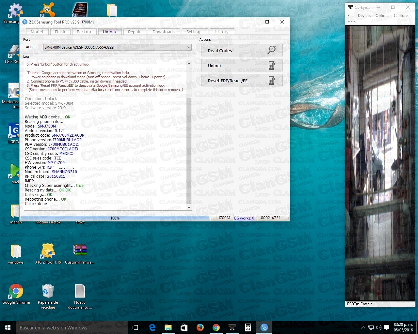Switch to CL-Eye camera app in taskbar
Screen dimensions: 418x334
tap(232, 327)
